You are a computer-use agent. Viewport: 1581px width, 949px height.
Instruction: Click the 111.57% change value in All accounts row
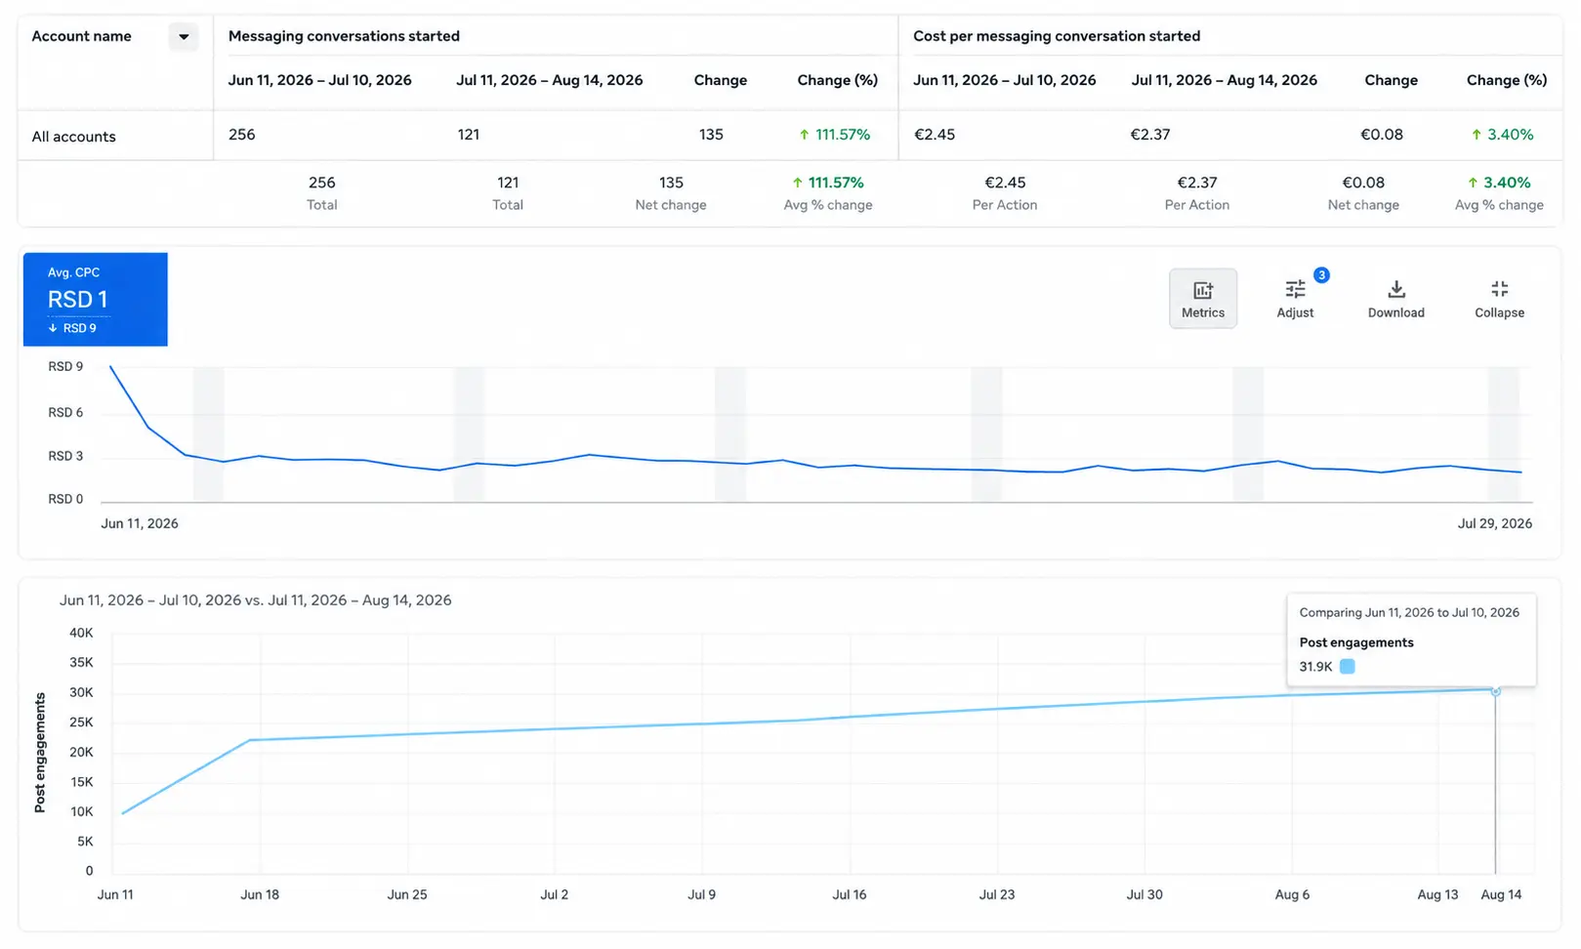point(834,135)
